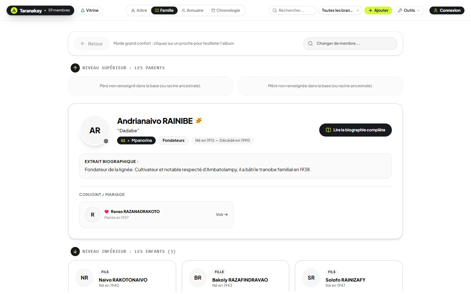Click the 59 membres count
This screenshot has height=294, width=471.
59,10
